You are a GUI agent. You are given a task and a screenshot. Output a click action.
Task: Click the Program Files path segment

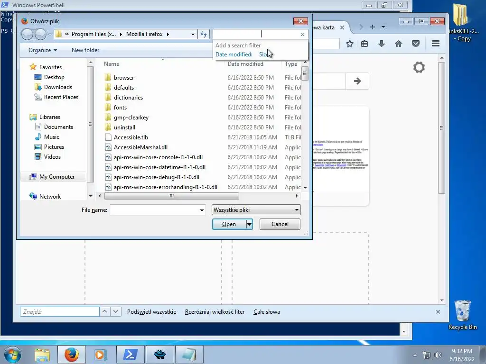pyautogui.click(x=93, y=34)
